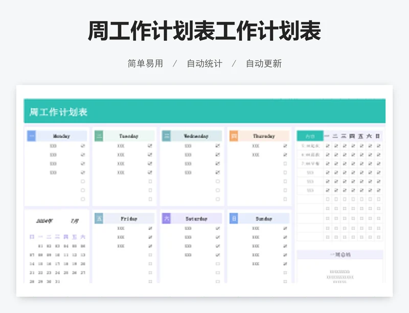409x313 pixels.
Task: Click the purple 六 icon beside Saturday
Action: click(x=167, y=219)
